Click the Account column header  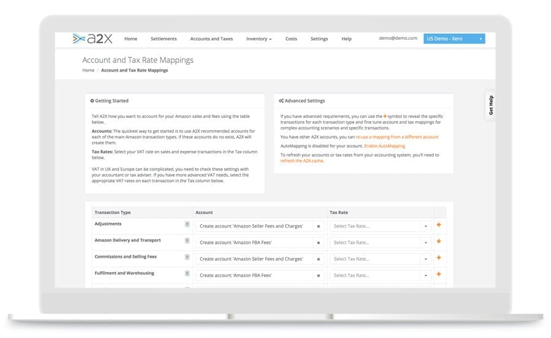click(204, 212)
